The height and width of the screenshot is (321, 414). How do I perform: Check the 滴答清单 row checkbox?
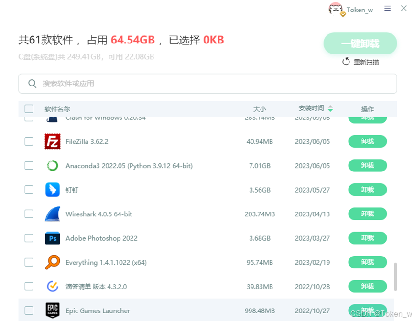coord(29,287)
